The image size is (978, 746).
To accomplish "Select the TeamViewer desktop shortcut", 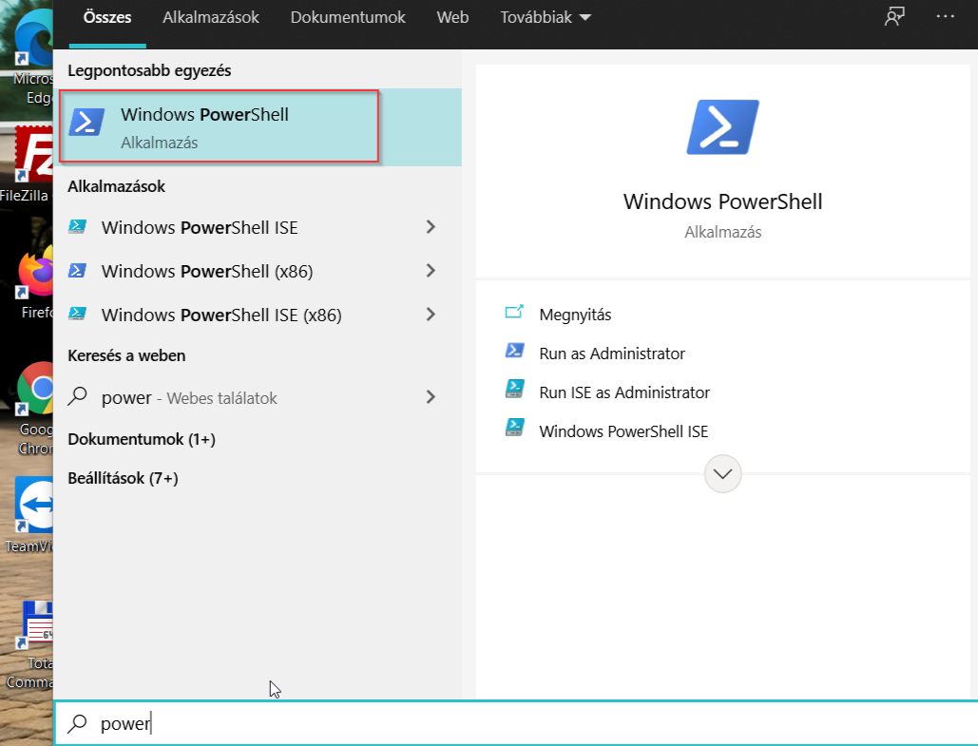I will coord(29,515).
